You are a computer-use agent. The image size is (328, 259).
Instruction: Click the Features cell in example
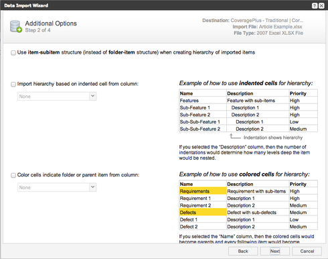coord(203,101)
